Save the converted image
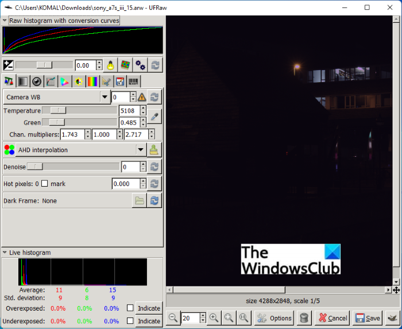Screen dimensions: 402x329 [x=368, y=318]
